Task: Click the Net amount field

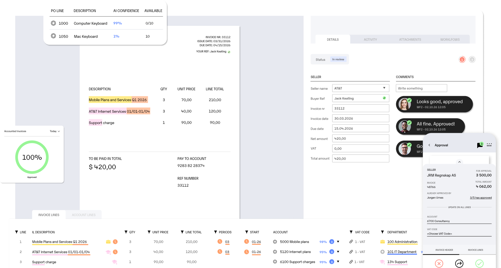Action: click(x=361, y=139)
